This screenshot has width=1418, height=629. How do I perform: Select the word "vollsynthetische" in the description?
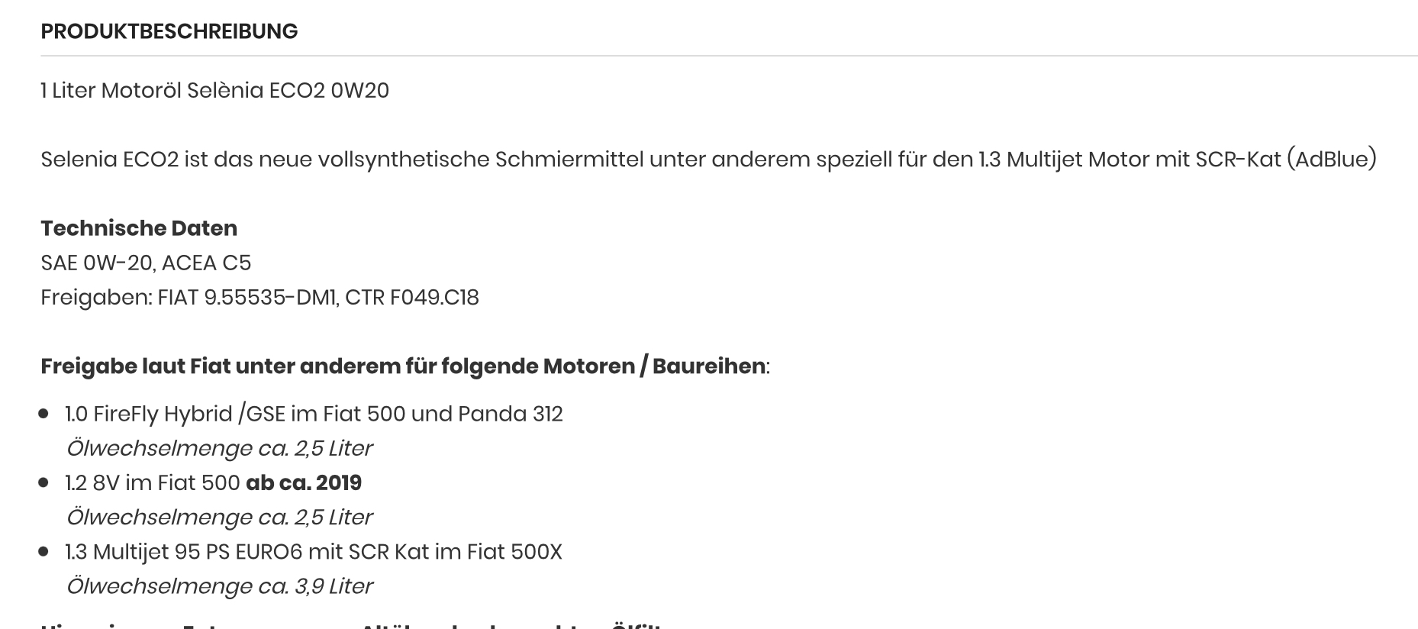[404, 160]
